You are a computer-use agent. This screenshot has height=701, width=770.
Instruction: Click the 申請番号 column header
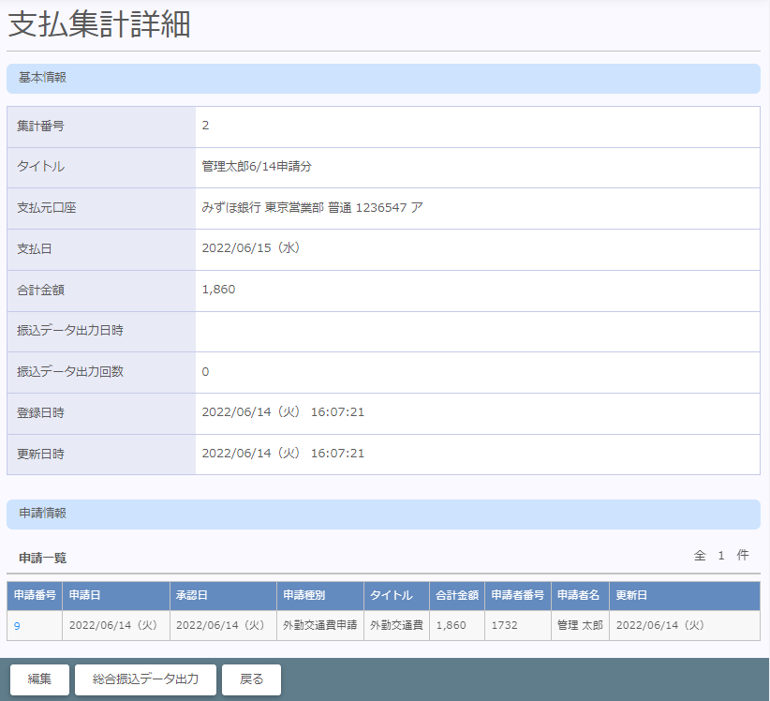click(x=35, y=596)
